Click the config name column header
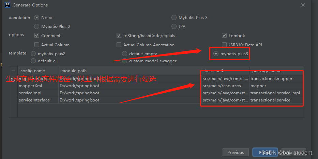 tap(38, 71)
